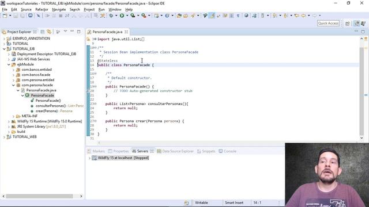Collapse the TUTORIAL_EJB project node
Screen dimensions: 369x207
point(4,49)
